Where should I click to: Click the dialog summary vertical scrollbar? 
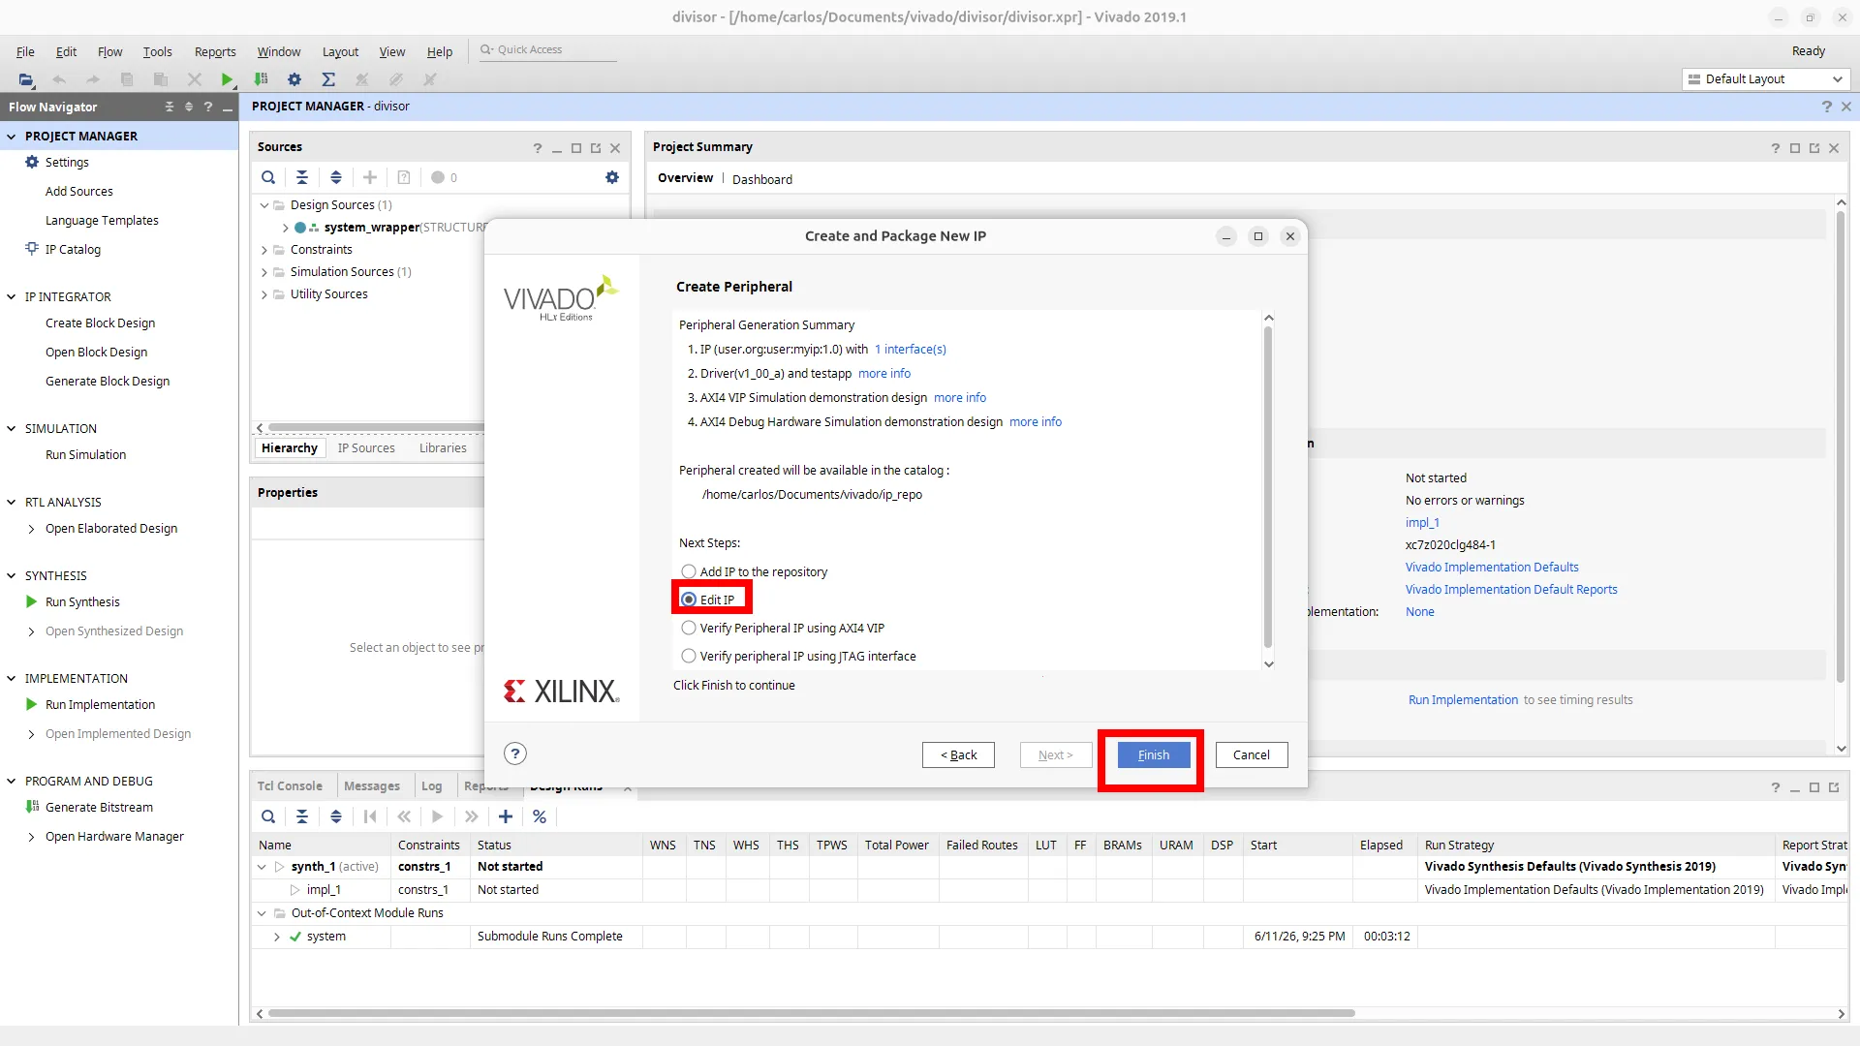point(1268,487)
